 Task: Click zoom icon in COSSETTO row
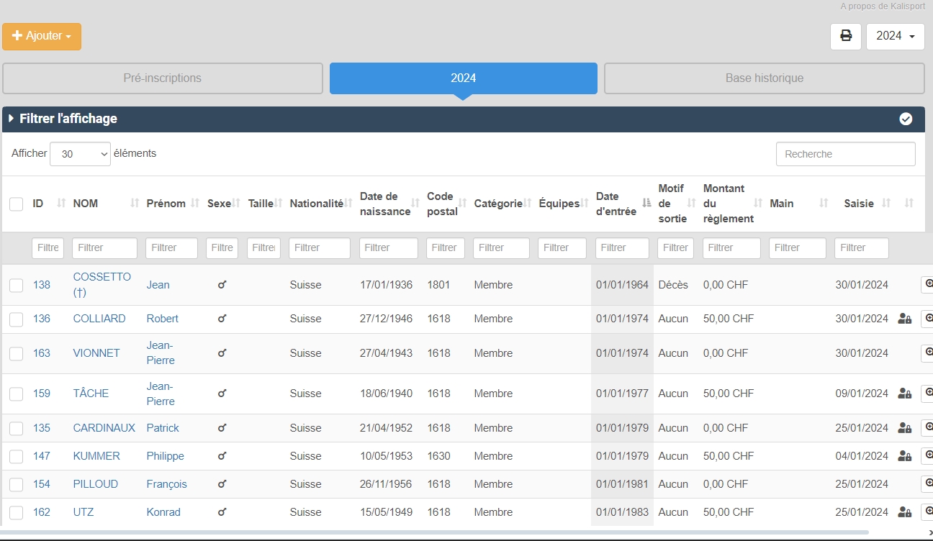tap(927, 285)
